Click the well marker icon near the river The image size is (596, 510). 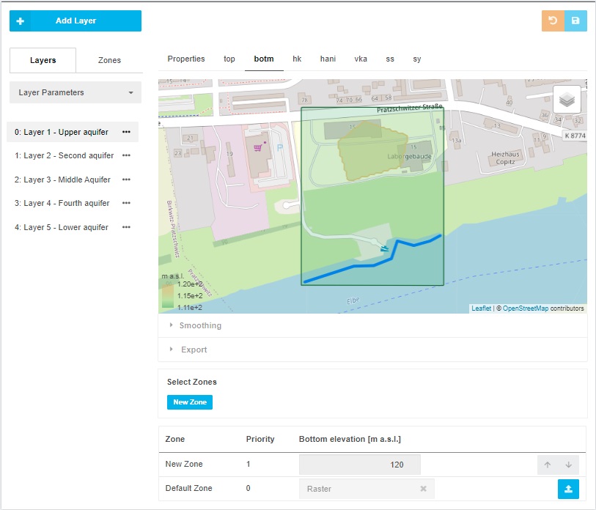[385, 248]
